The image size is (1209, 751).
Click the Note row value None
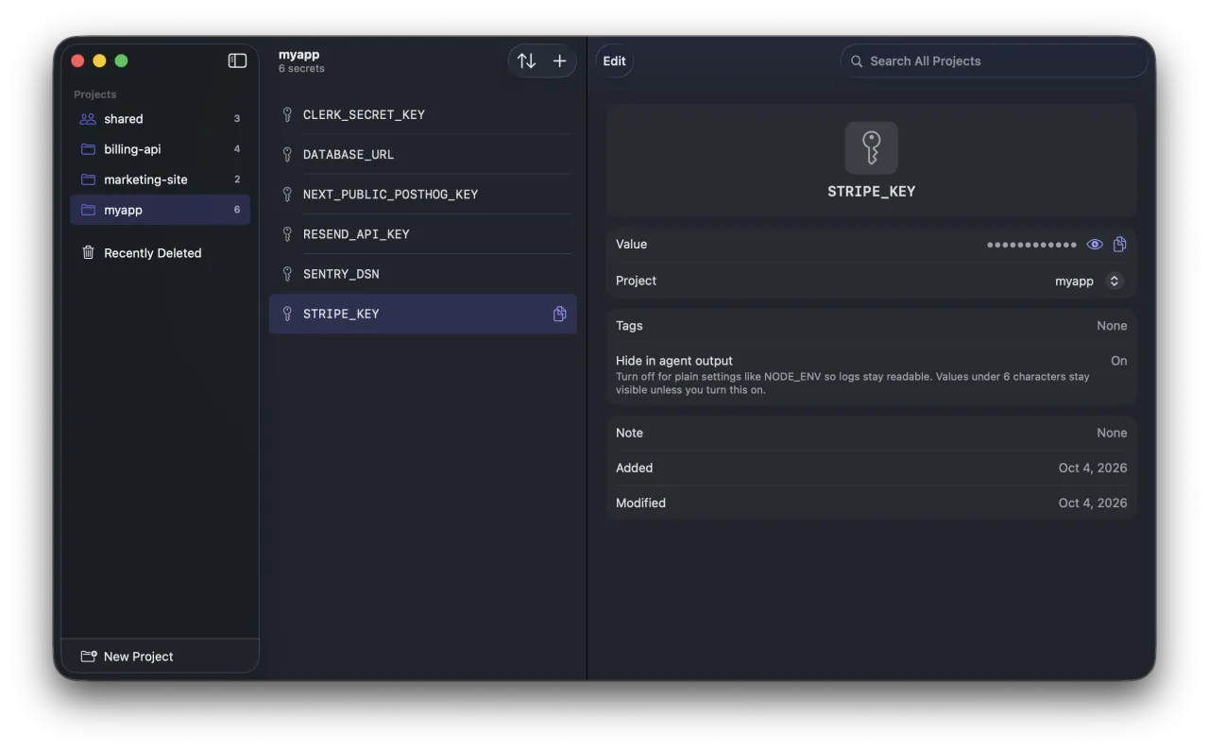click(1112, 433)
